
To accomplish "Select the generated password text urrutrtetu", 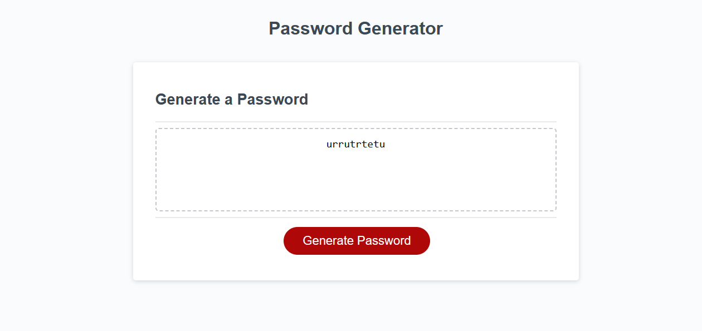I will pos(356,144).
